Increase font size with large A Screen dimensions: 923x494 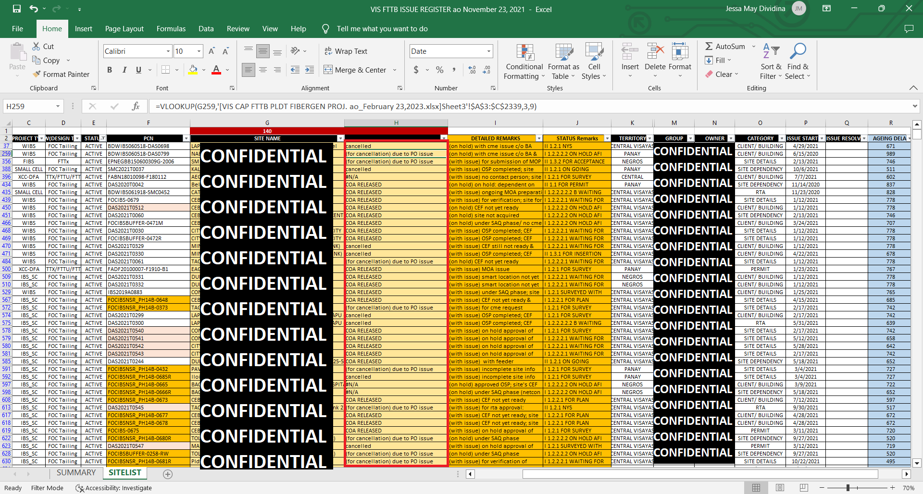pyautogui.click(x=212, y=51)
